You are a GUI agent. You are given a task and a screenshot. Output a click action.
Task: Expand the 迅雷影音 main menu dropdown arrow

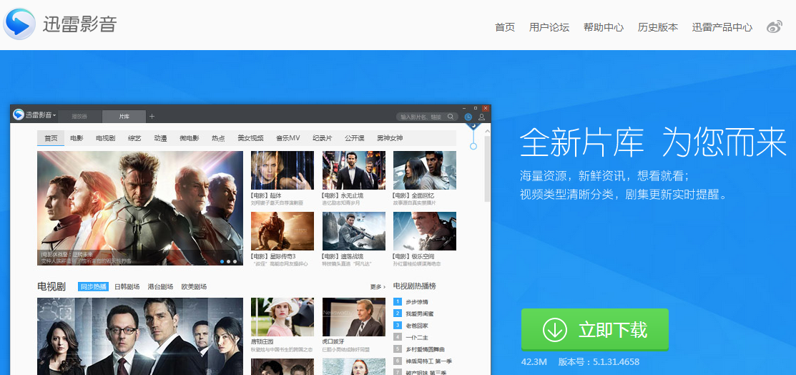(54, 115)
